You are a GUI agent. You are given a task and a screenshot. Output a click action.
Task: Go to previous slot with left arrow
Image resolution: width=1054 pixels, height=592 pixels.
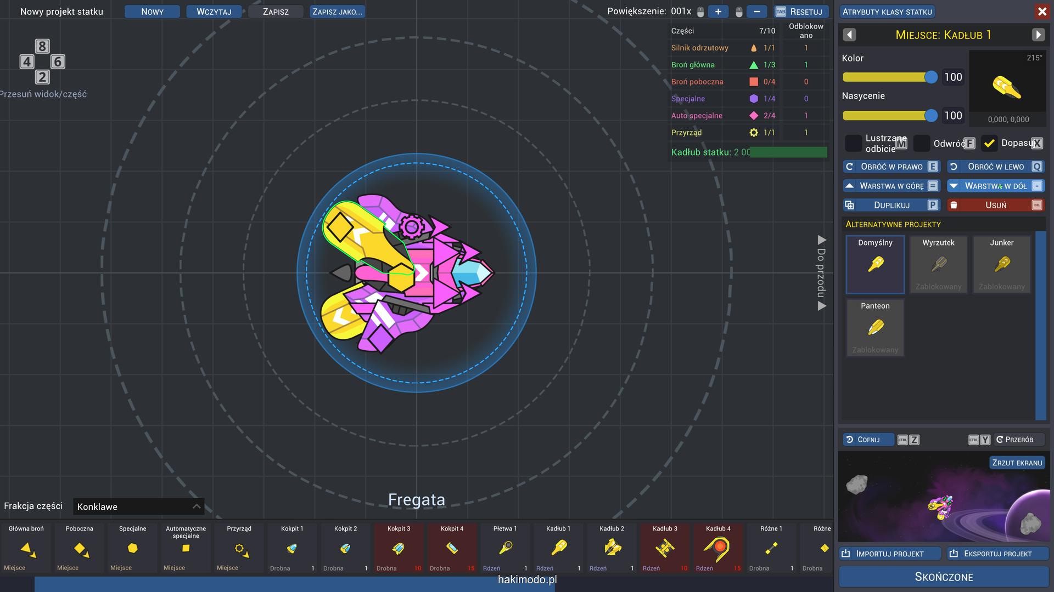point(849,35)
